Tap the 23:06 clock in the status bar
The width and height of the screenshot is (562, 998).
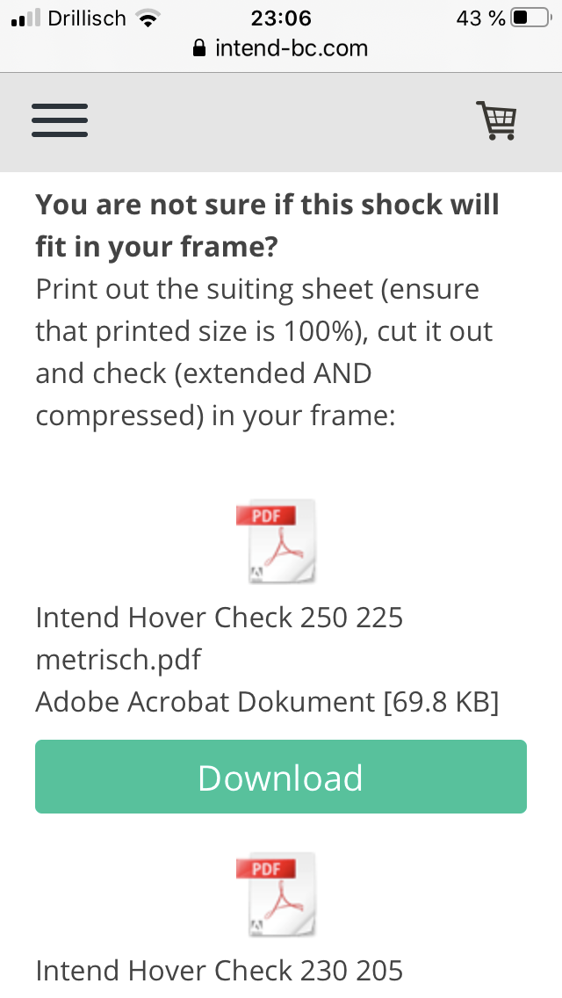[x=281, y=18]
